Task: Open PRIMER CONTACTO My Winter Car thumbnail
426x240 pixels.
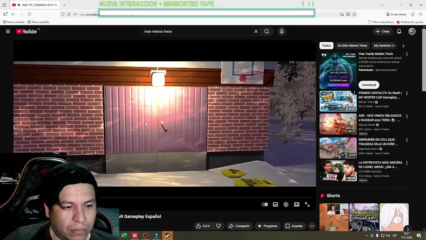Action: point(338,101)
